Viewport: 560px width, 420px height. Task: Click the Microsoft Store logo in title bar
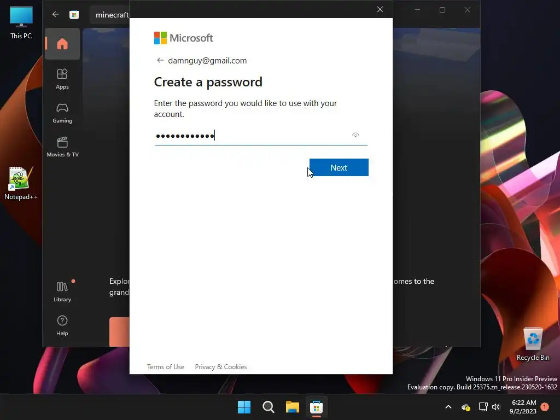74,14
